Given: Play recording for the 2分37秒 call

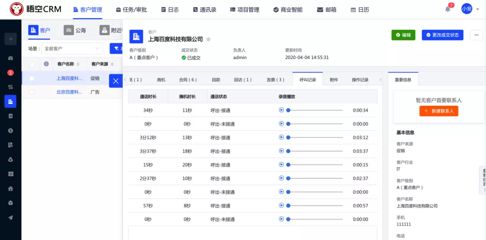Looking at the screenshot, I should click(282, 178).
